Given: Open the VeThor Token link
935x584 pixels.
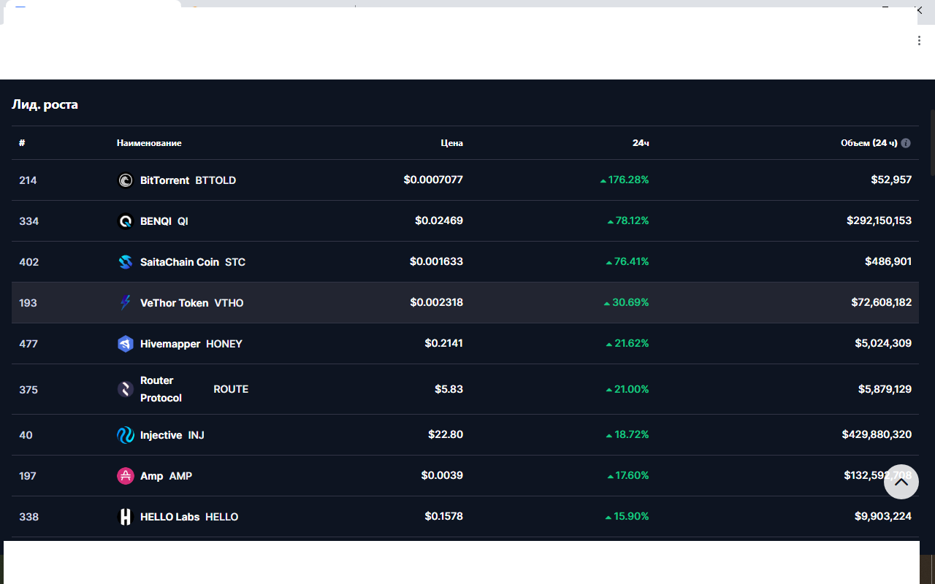Looking at the screenshot, I should [x=174, y=303].
